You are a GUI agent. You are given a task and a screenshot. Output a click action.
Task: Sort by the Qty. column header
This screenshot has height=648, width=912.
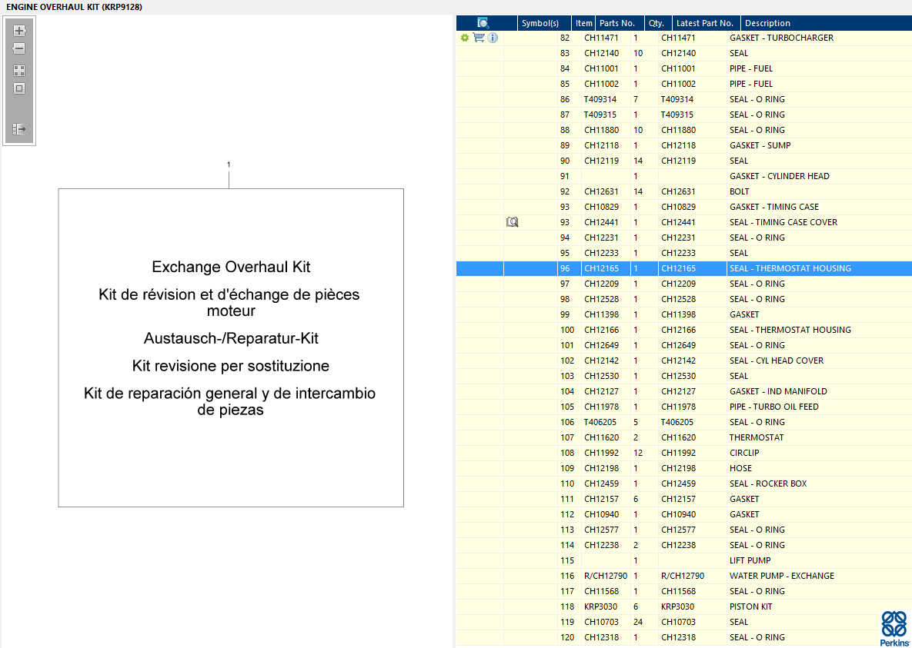click(x=656, y=23)
